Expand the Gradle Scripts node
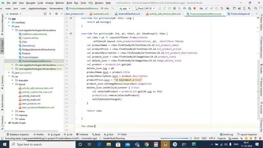Image resolution: width=263 pixels, height=148 pixels. click(6, 123)
